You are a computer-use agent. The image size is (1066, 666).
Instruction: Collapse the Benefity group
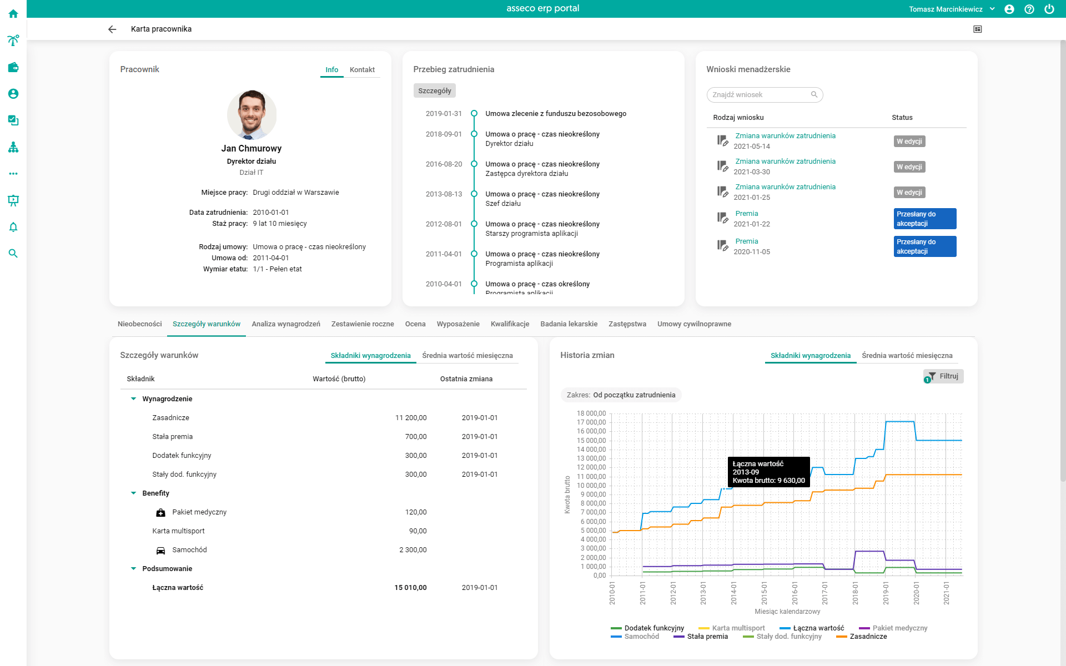133,493
